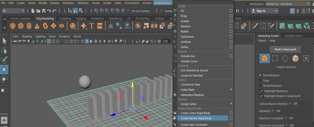Open the Selection Constraint dropdown

285,118
